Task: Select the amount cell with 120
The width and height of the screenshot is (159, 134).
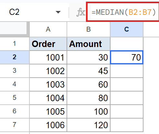Action: point(89,125)
